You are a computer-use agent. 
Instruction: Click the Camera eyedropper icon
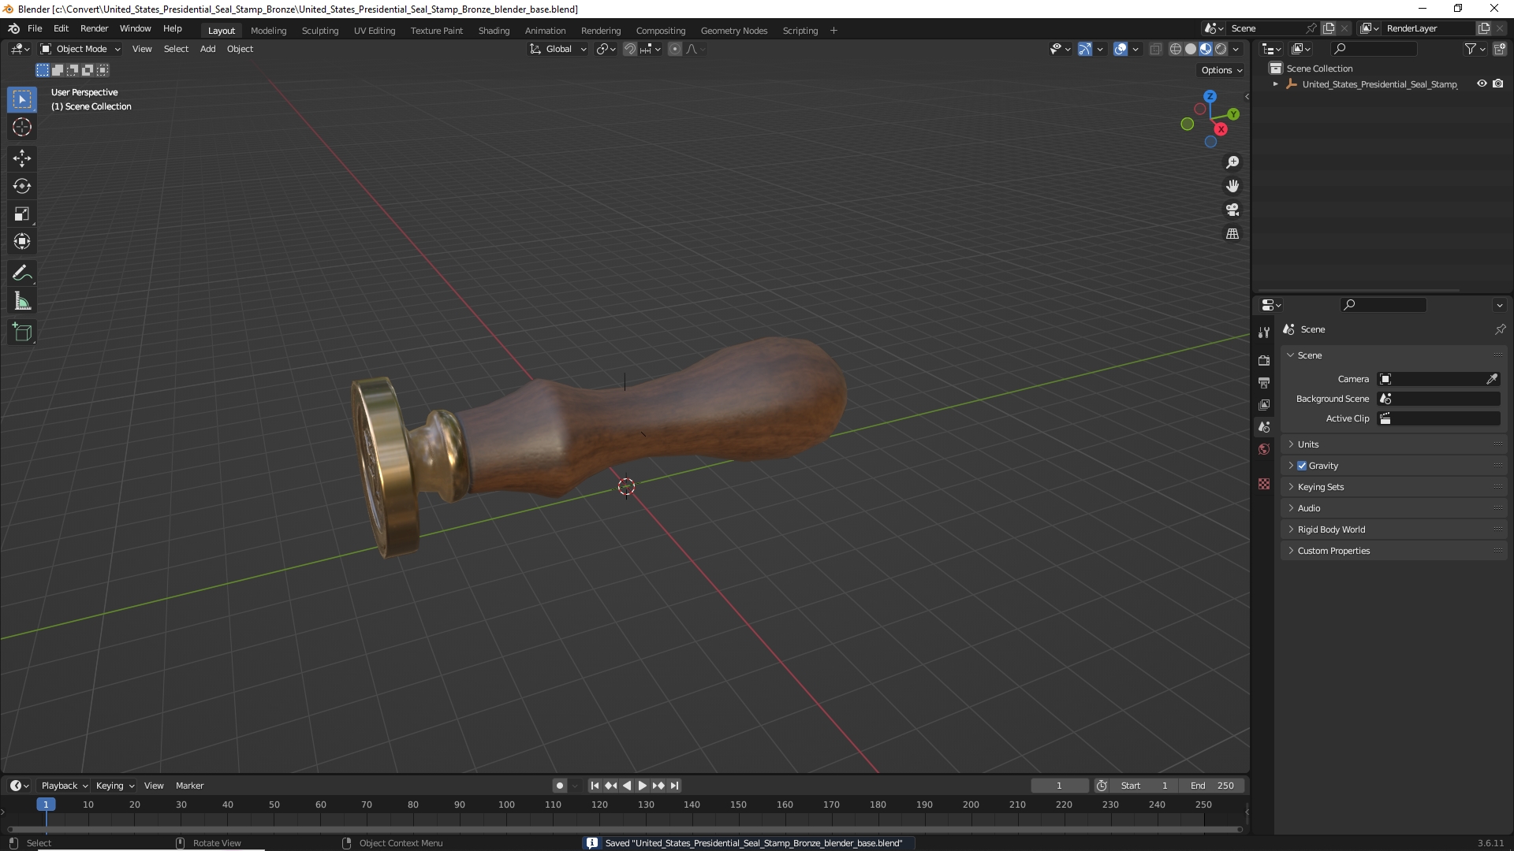(x=1492, y=379)
